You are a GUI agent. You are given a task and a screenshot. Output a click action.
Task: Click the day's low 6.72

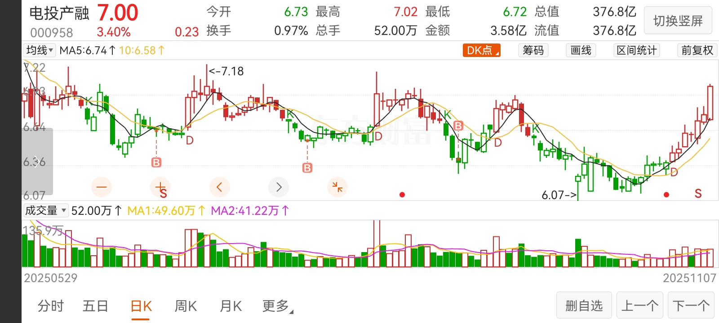click(515, 12)
